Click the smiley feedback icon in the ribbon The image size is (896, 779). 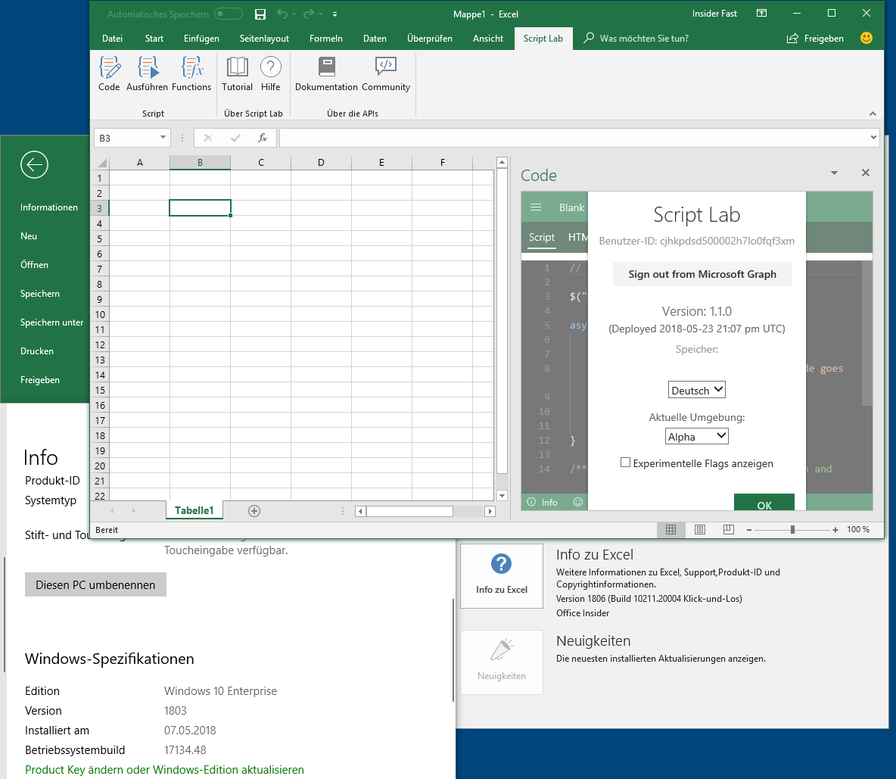866,37
